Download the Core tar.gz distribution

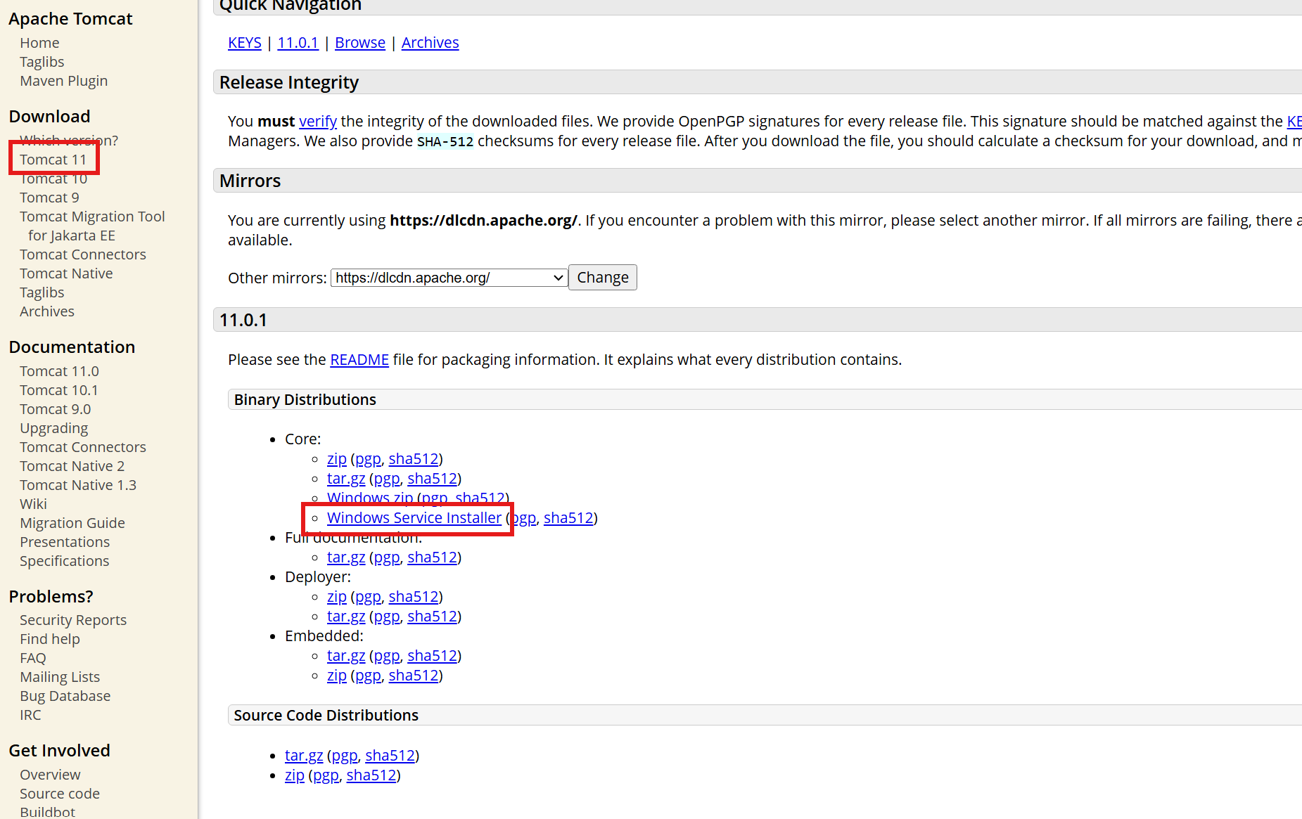(346, 479)
